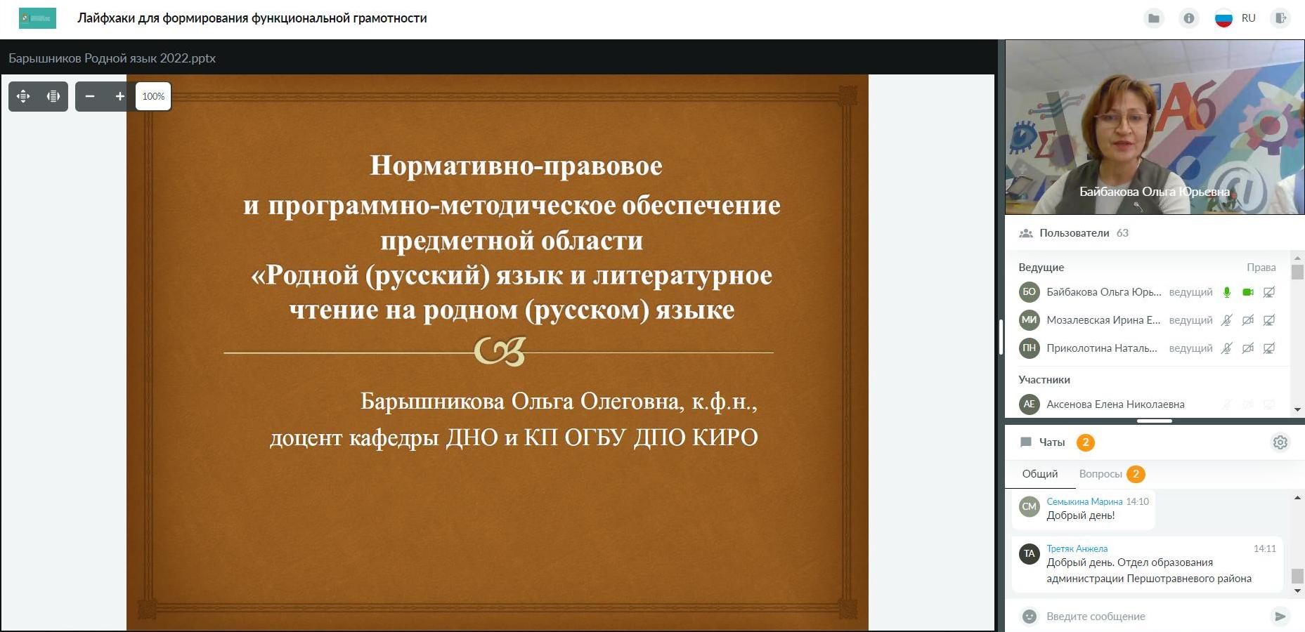Toggle Приколотина Наталья's screen share icon

click(x=1269, y=348)
